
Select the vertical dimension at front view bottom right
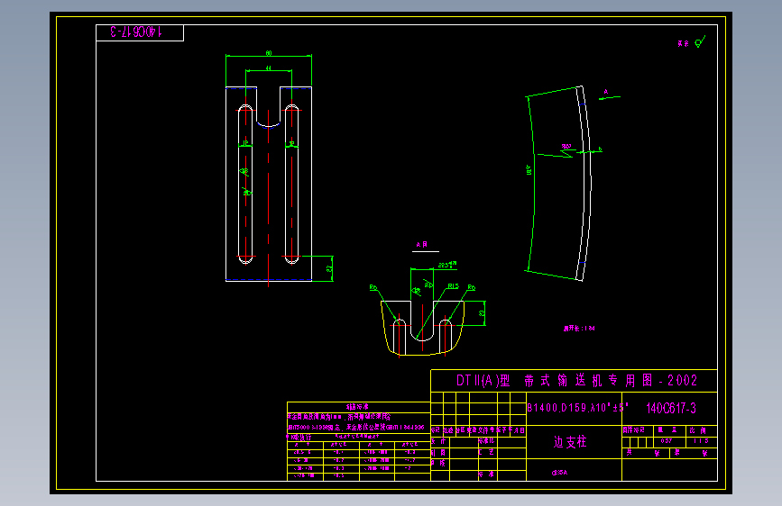point(329,268)
